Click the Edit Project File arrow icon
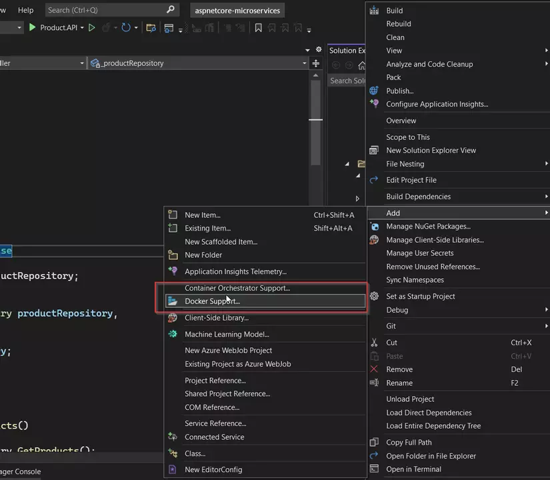Screen dimensions: 550x480 coord(374,179)
